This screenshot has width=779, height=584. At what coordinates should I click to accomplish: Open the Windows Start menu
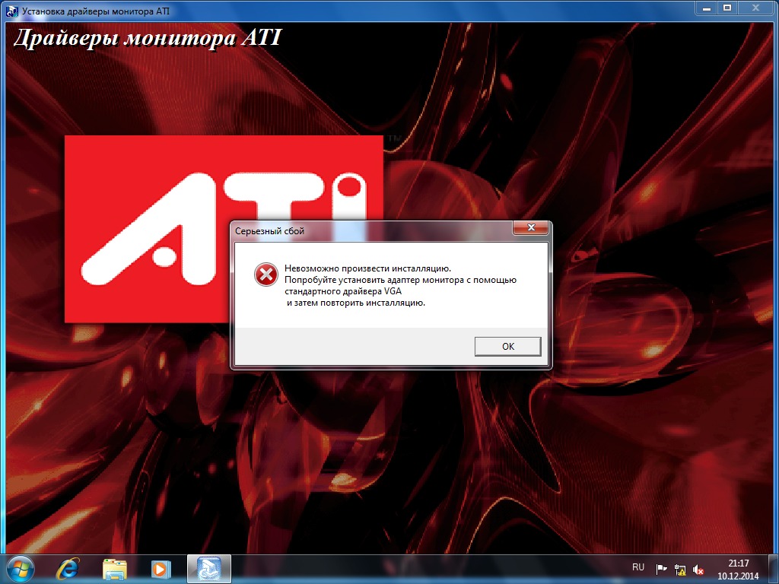coord(20,568)
